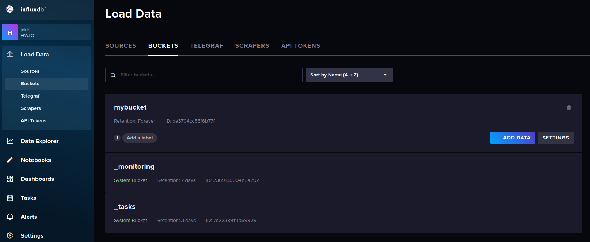The width and height of the screenshot is (590, 242).
Task: Open Sources in the sidebar
Action: pos(30,71)
